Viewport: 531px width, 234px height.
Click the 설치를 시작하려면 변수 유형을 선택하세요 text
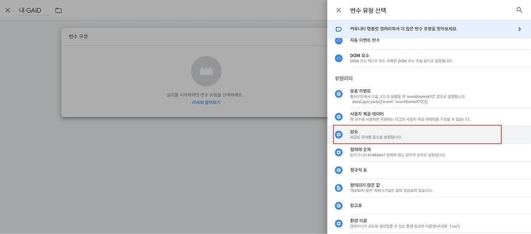pyautogui.click(x=206, y=95)
